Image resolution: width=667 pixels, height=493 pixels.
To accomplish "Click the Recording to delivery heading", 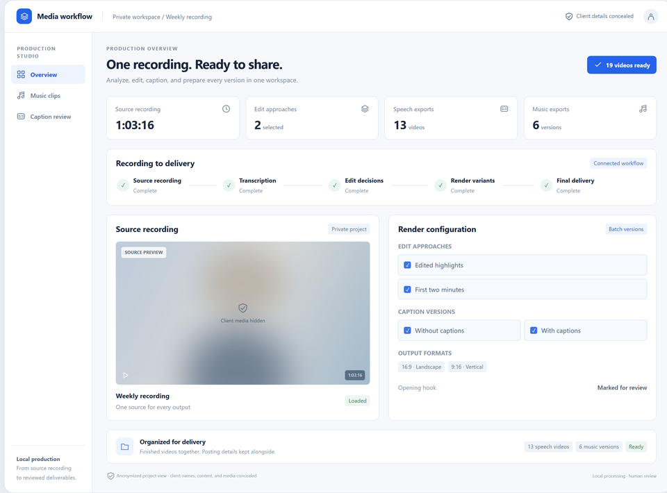I will coord(155,164).
